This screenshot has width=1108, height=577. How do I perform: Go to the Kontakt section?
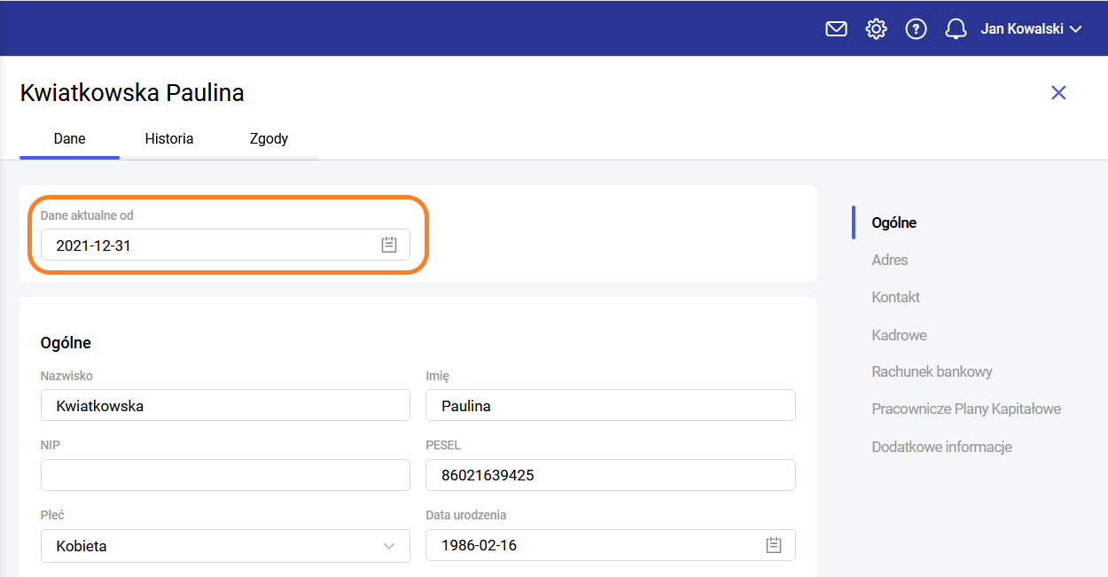coord(896,297)
